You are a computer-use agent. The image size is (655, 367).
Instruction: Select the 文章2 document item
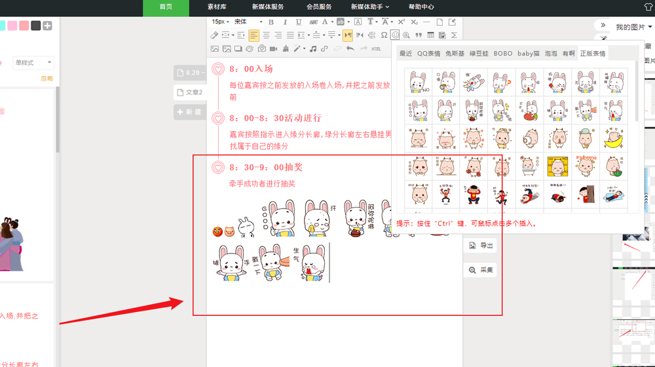190,92
